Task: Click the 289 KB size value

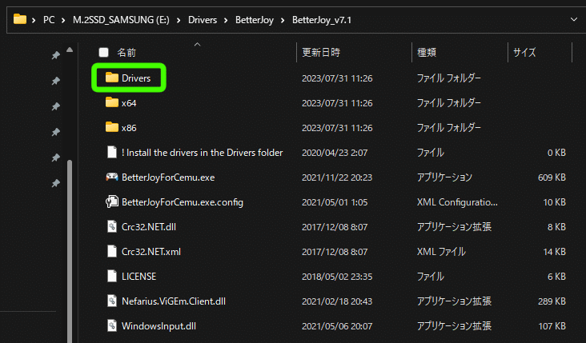Action: click(552, 301)
